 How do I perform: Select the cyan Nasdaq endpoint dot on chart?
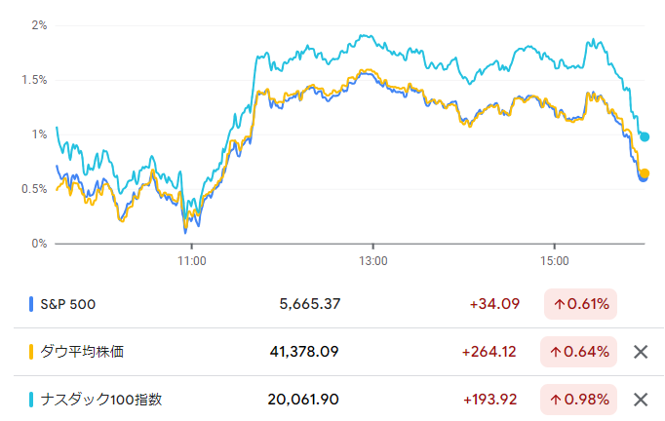tap(645, 136)
